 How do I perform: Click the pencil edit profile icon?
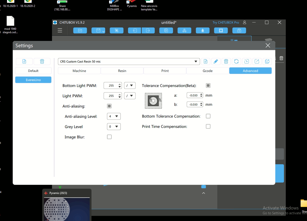point(216,61)
